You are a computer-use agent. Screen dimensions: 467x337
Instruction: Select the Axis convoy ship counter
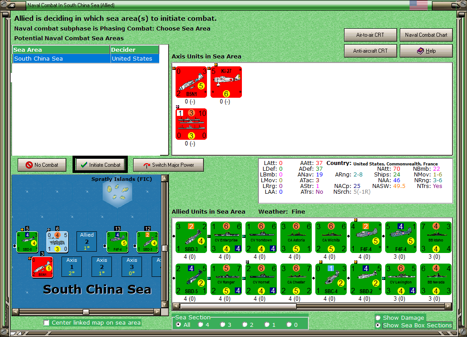coord(191,124)
